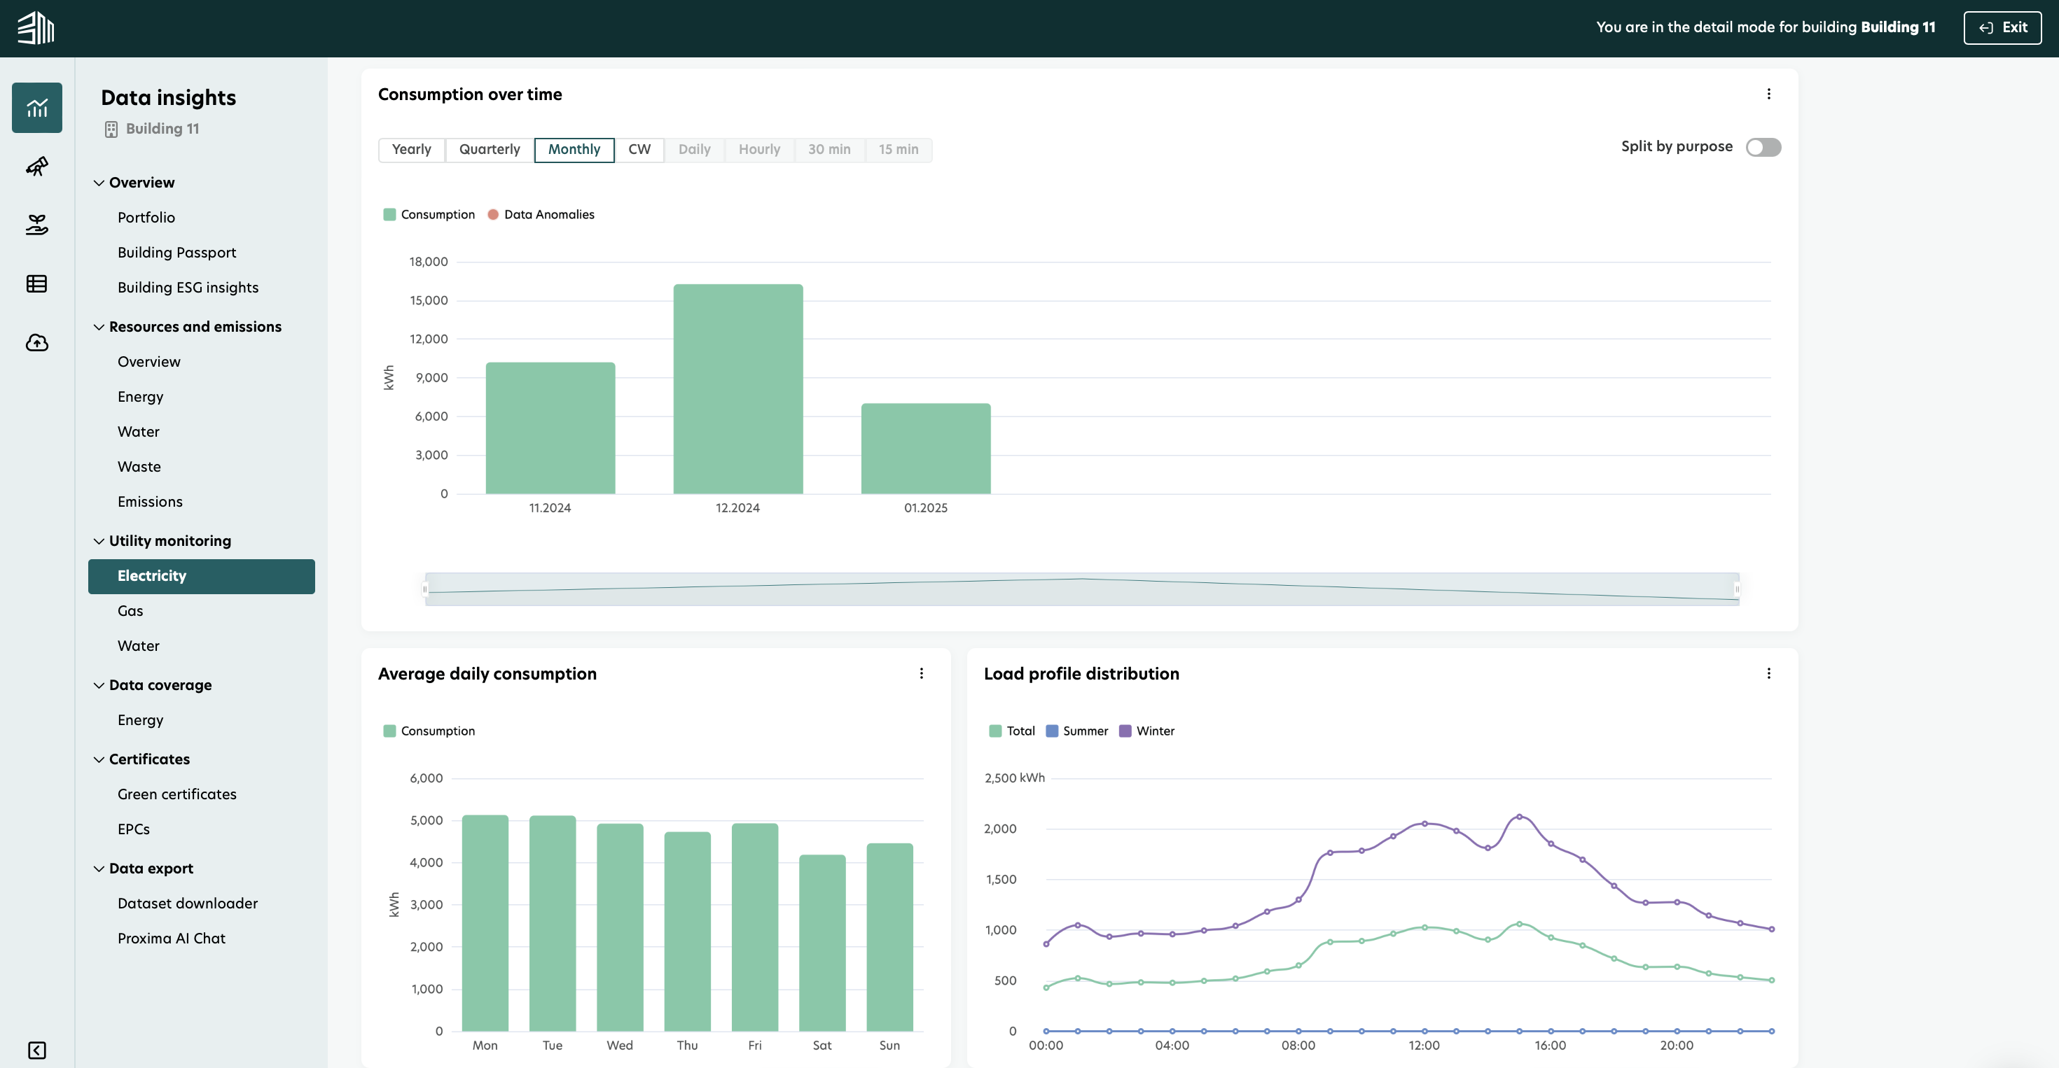This screenshot has height=1068, width=2059.
Task: Switch to the Quarterly tab
Action: (x=489, y=149)
